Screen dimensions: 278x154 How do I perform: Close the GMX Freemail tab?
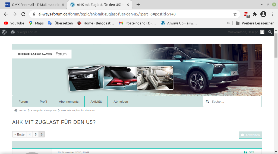pyautogui.click(x=63, y=5)
